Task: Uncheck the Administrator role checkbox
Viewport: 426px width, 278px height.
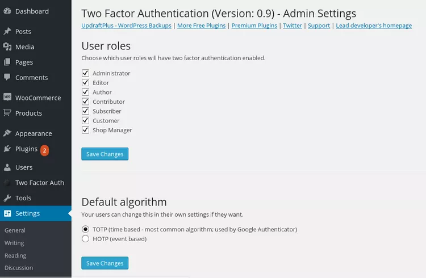Action: pyautogui.click(x=86, y=73)
